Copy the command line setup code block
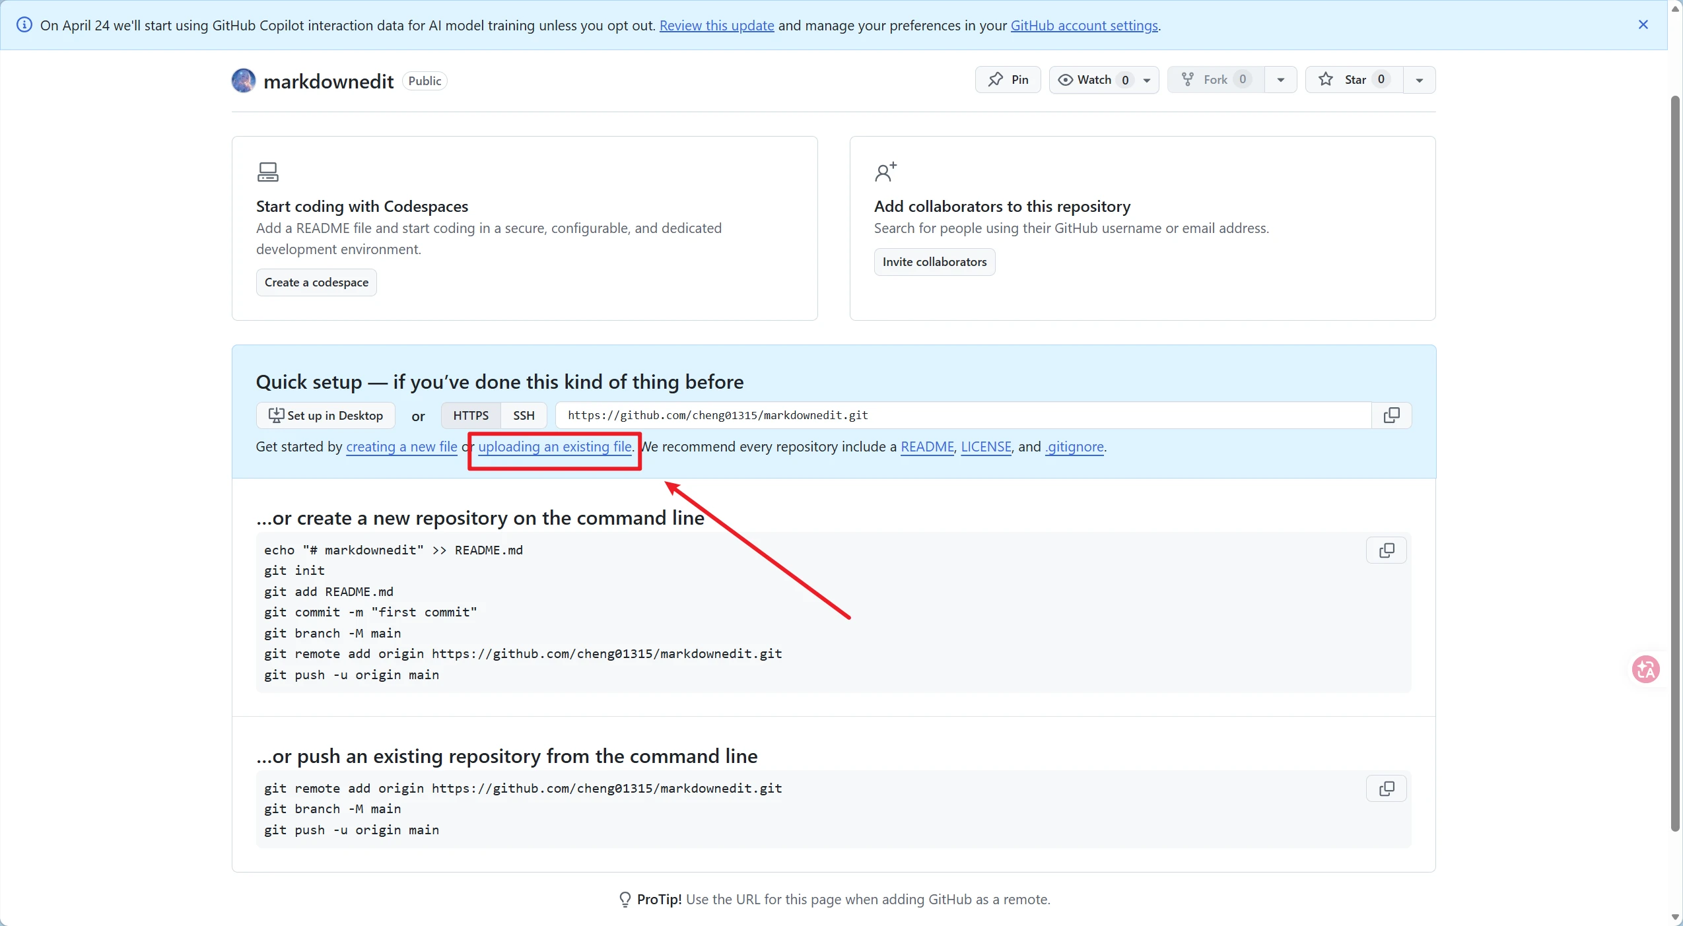This screenshot has height=926, width=1683. pos(1387,550)
